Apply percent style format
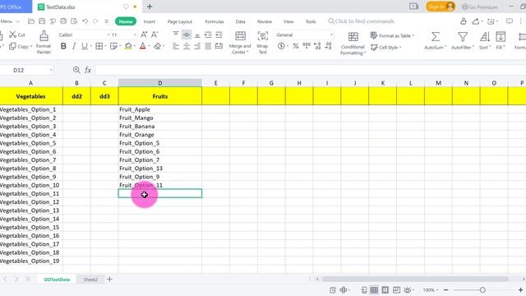The height and width of the screenshot is (296, 526). click(296, 46)
